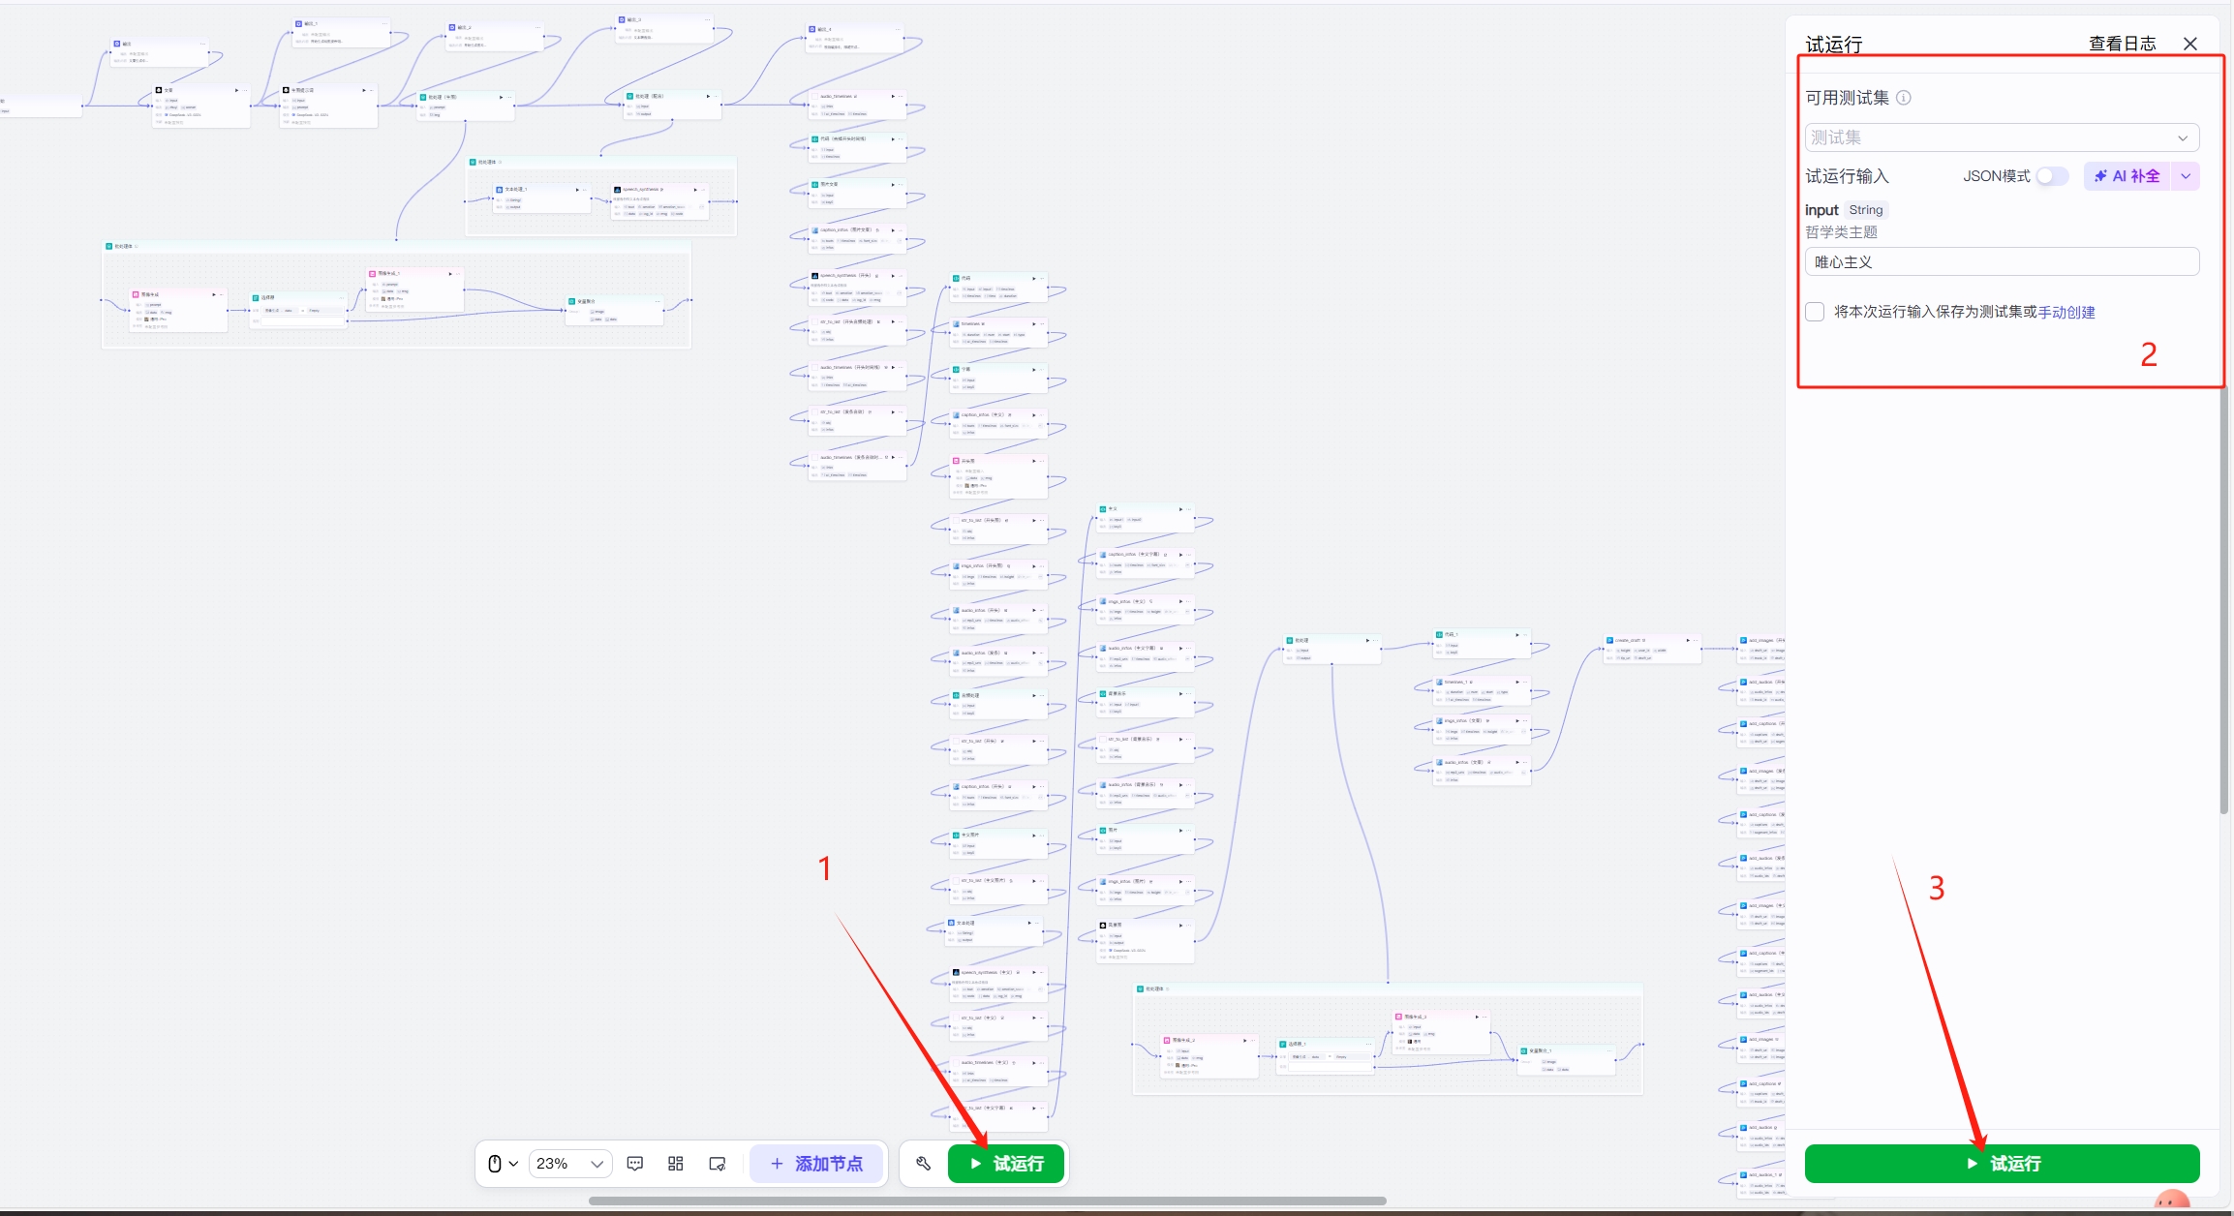Expand the arrow next to AI 补全
Viewport: 2234px width, 1216px height.
[x=2187, y=176]
